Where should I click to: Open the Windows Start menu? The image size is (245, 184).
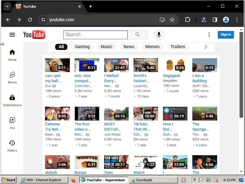(x=9, y=180)
